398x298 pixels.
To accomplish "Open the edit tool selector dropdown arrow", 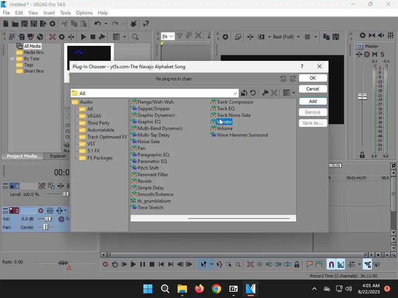I will [211, 265].
